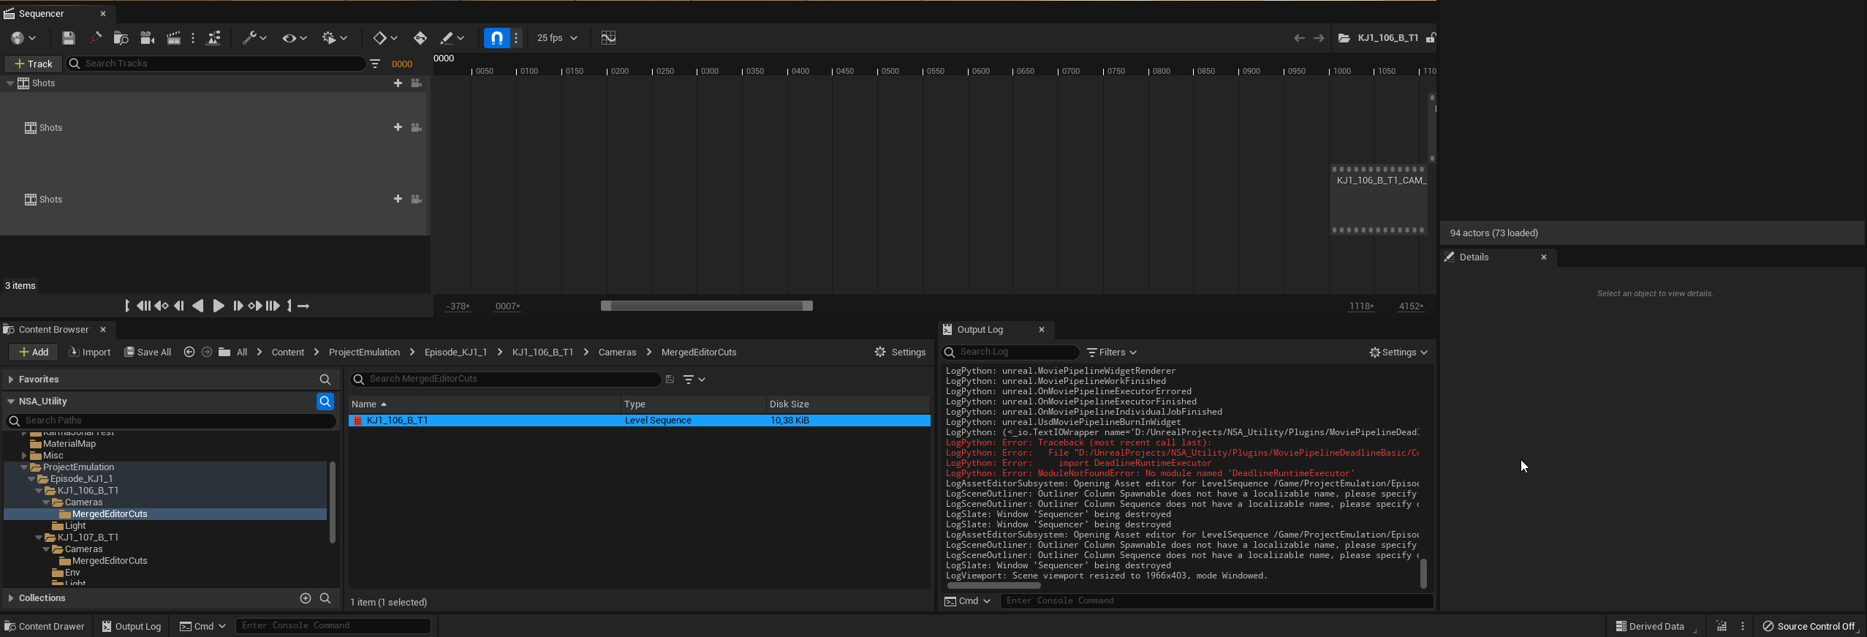
Task: Open the track filter icon beside Search Tracks
Action: tap(375, 64)
